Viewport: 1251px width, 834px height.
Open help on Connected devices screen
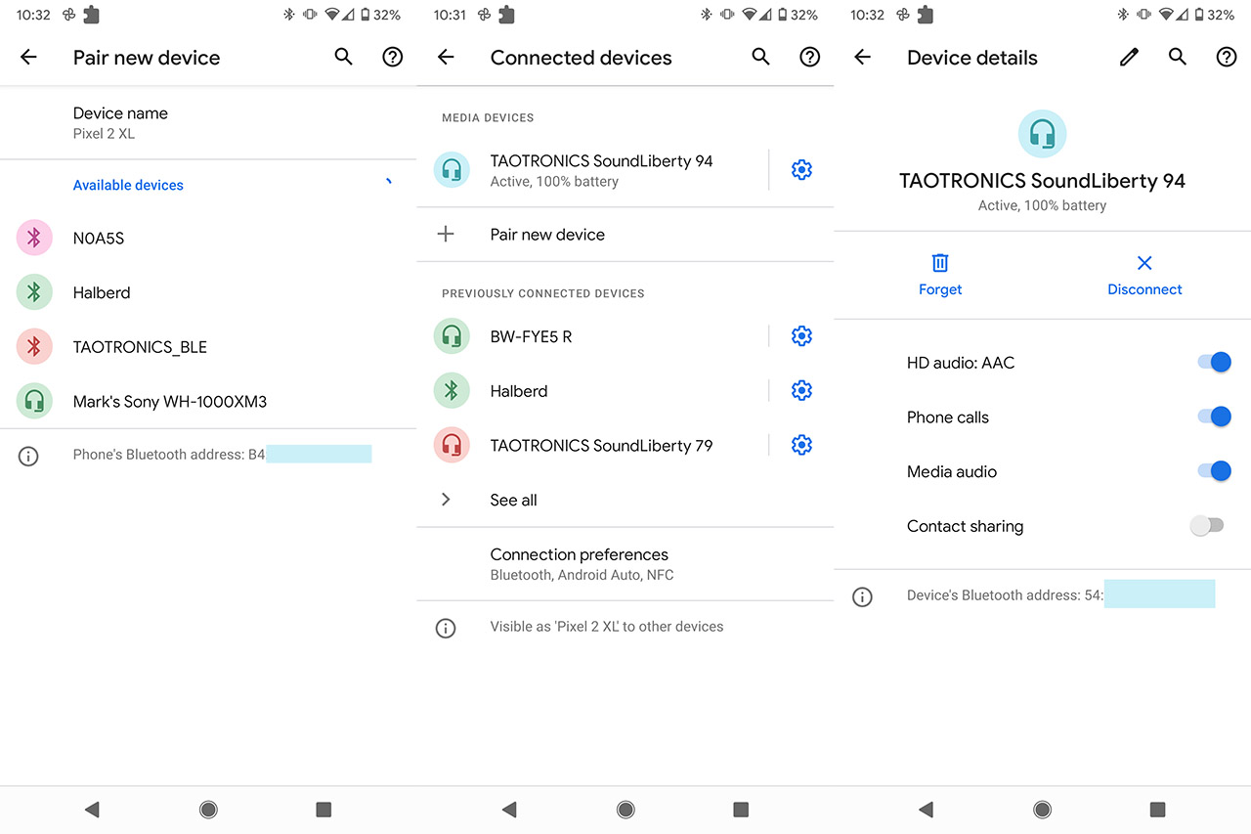809,57
